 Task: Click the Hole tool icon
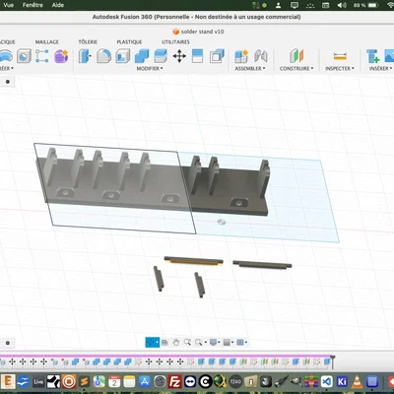click(x=24, y=56)
